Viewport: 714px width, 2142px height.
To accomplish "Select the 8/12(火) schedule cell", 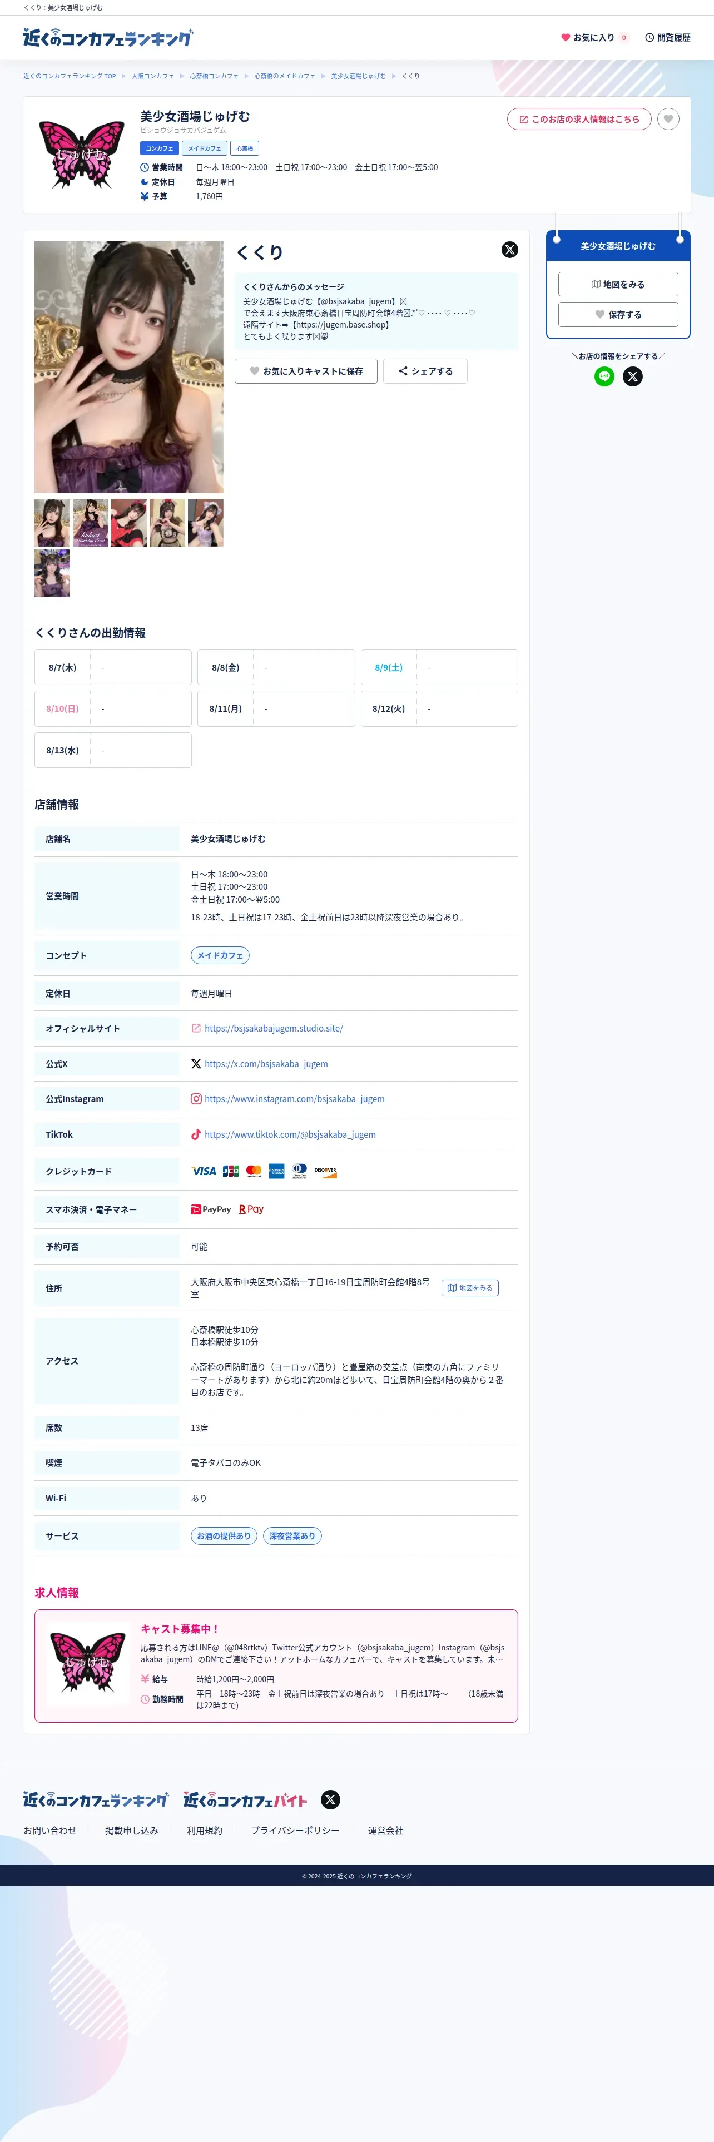I will 439,708.
